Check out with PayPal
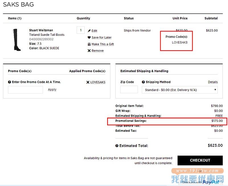Screen dimensions: 228x186 click(x=201, y=182)
